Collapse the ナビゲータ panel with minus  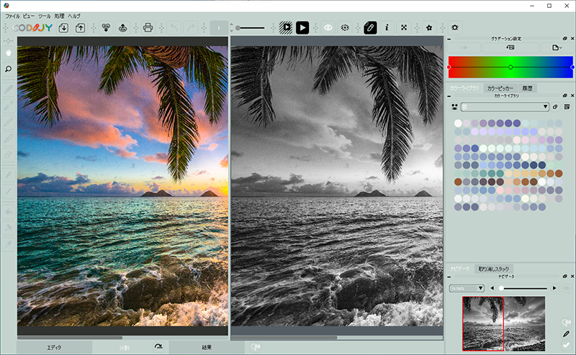pyautogui.click(x=449, y=277)
